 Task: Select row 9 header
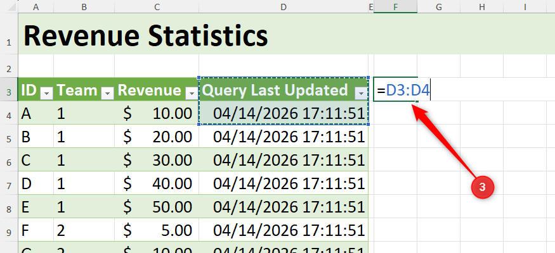pos(9,230)
